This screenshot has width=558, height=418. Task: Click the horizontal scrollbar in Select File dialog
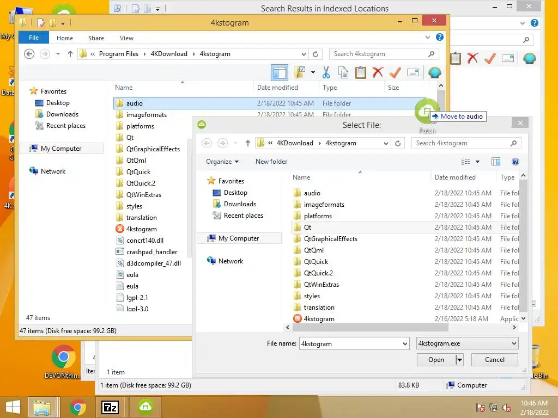(370, 328)
